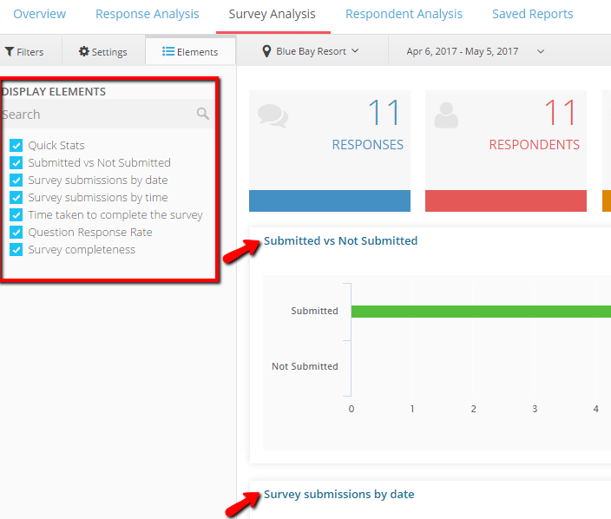Open the Saved Reports tab

click(x=532, y=14)
